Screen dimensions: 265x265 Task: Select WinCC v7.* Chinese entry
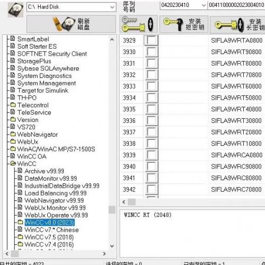pos(51,230)
